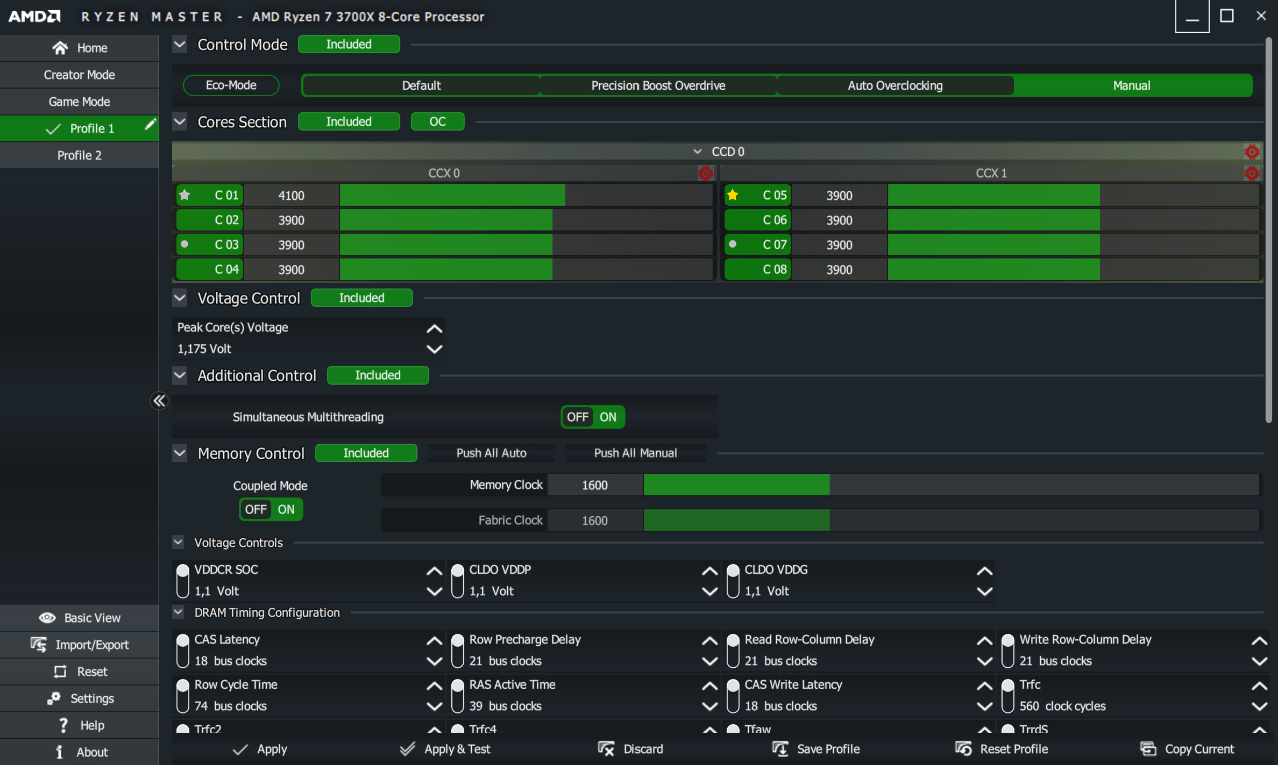Click the gold star on core C 05
This screenshot has width=1278, height=765.
pos(733,195)
